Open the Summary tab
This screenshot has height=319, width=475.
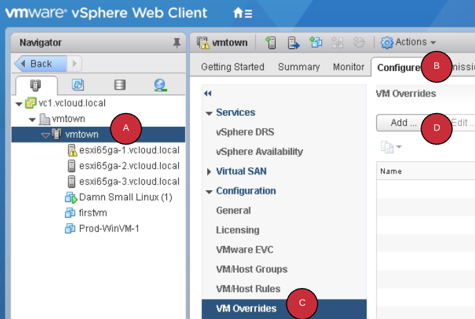(x=299, y=67)
